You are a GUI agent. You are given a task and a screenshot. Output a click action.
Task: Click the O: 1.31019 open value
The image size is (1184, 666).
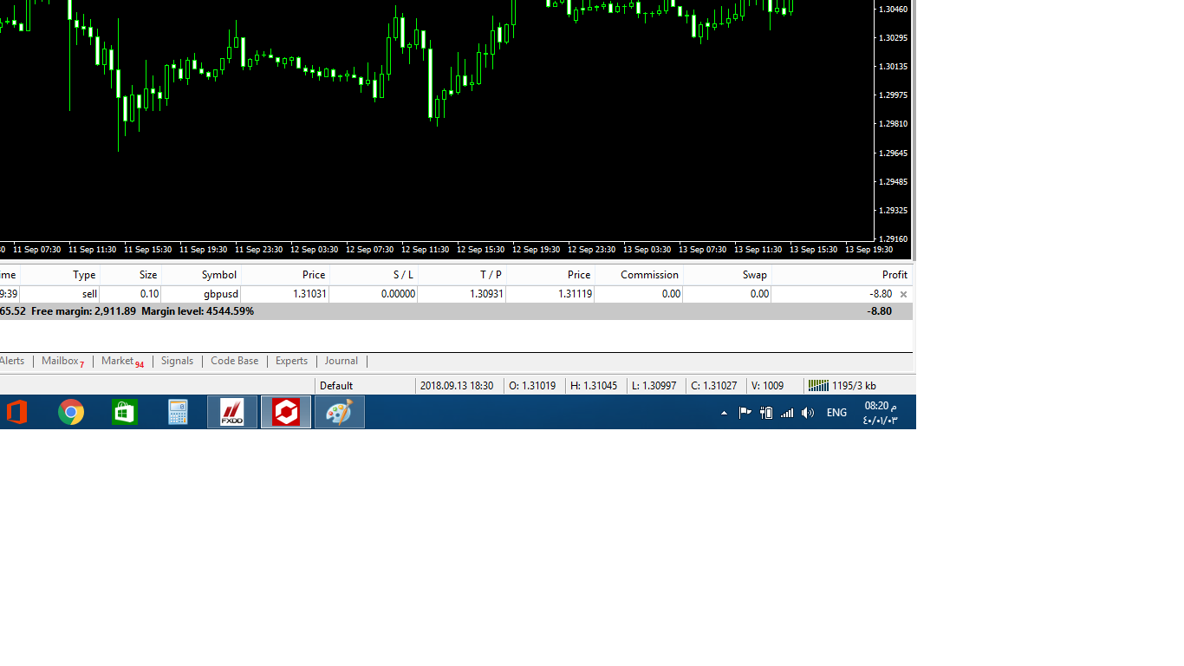pos(532,386)
